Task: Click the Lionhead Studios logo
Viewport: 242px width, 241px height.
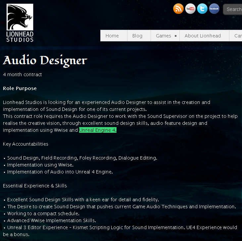Action: 20,23
